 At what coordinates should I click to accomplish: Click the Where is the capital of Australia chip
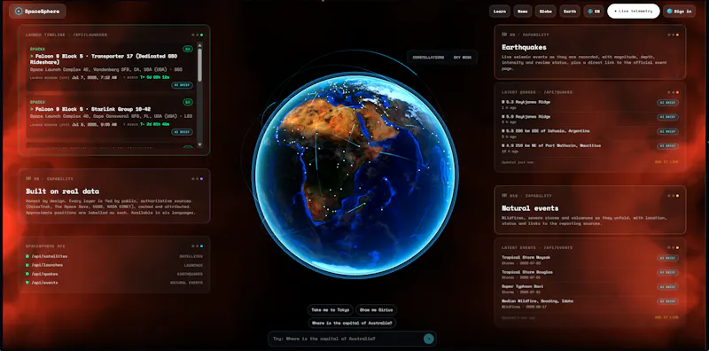[352, 323]
